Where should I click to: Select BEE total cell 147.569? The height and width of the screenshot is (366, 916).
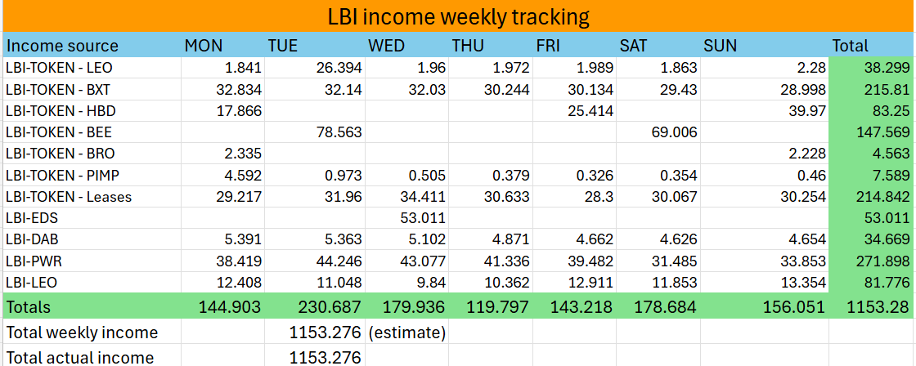click(872, 132)
